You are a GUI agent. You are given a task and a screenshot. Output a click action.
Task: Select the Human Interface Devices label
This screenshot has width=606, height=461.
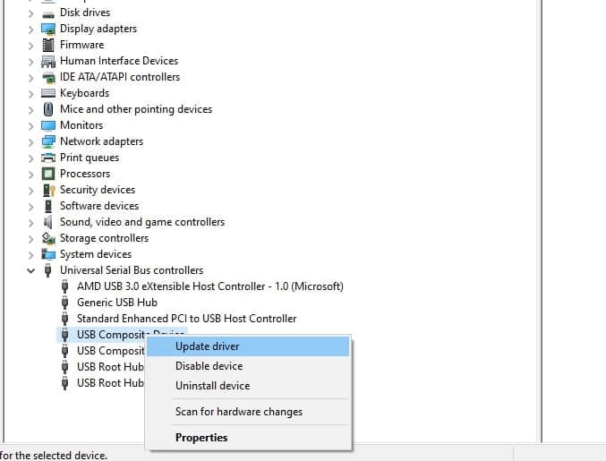(x=119, y=61)
